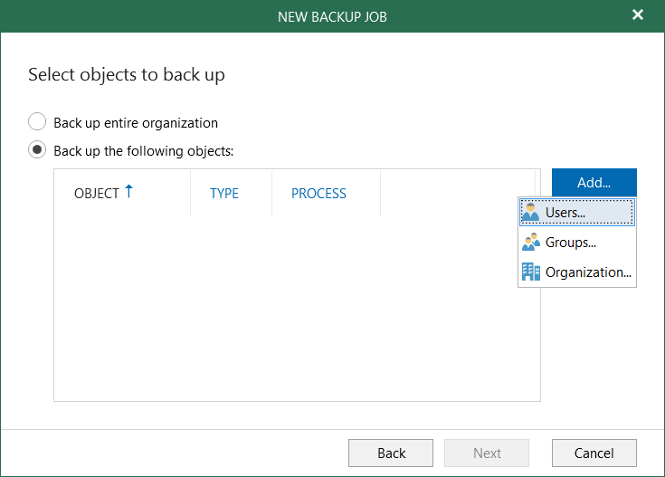The width and height of the screenshot is (665, 477).
Task: Cancel the backup job wizard
Action: click(594, 453)
